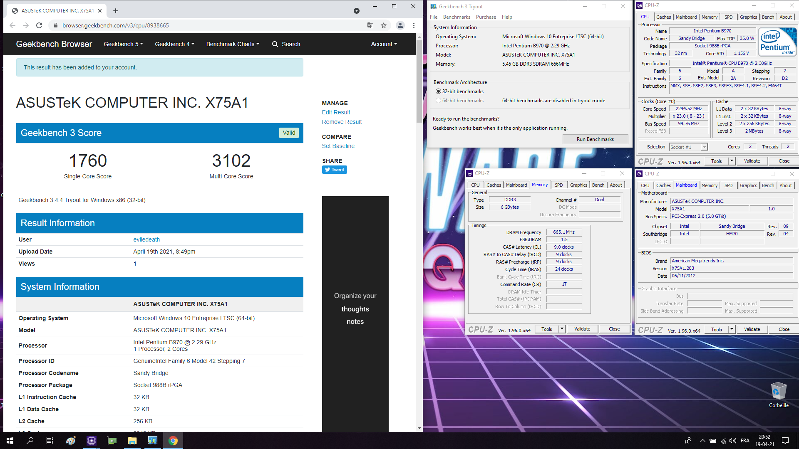Screen dimensions: 799x449
Task: Bookmark this page with the star icon
Action: click(x=384, y=25)
